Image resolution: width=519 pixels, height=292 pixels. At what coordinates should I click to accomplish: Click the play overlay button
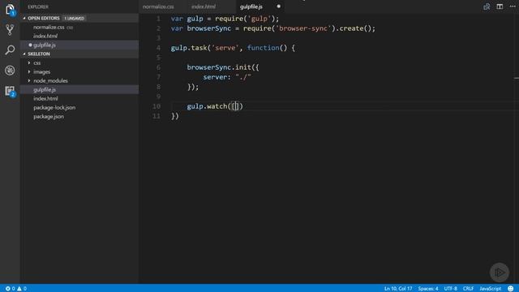(500, 273)
